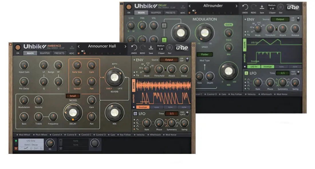315x169 pixels.
Task: Open the Small reverb model selector
Action: tap(73, 96)
